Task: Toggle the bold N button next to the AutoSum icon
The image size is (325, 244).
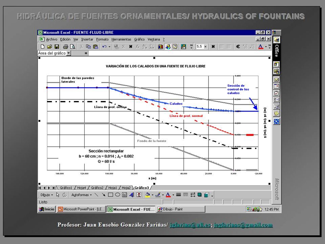Action: pos(131,47)
